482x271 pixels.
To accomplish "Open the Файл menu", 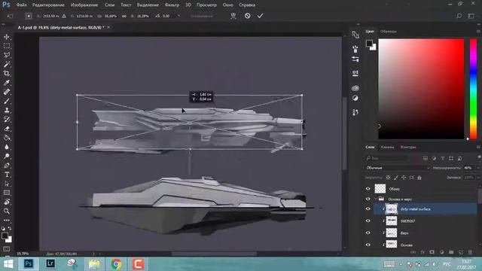I will pyautogui.click(x=21, y=5).
